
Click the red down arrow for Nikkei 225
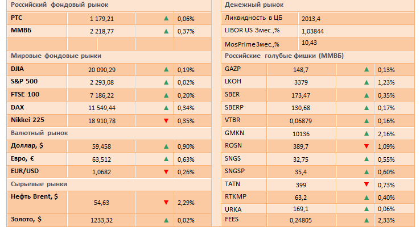166,120
